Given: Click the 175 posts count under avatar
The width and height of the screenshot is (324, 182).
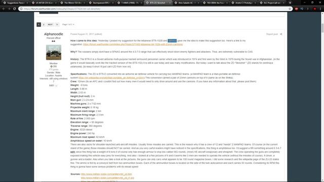Looking at the screenshot, I should 54,70.
